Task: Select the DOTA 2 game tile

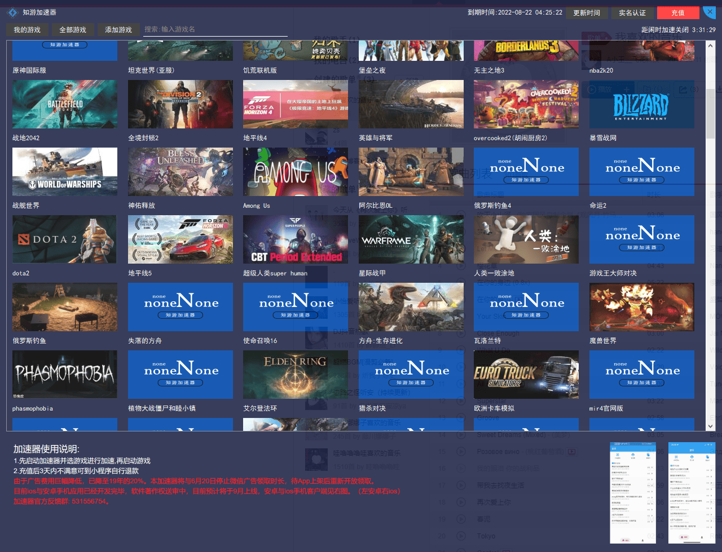Action: [65, 239]
